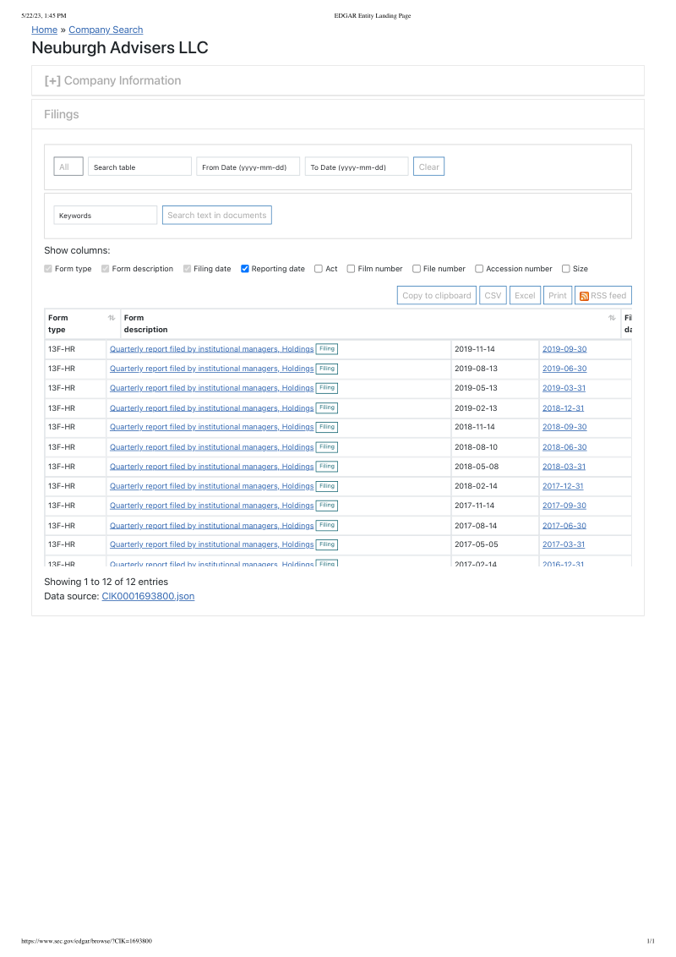676x957 pixels.
Task: Select filing date 2018-02-14 cell
Action: (x=495, y=486)
